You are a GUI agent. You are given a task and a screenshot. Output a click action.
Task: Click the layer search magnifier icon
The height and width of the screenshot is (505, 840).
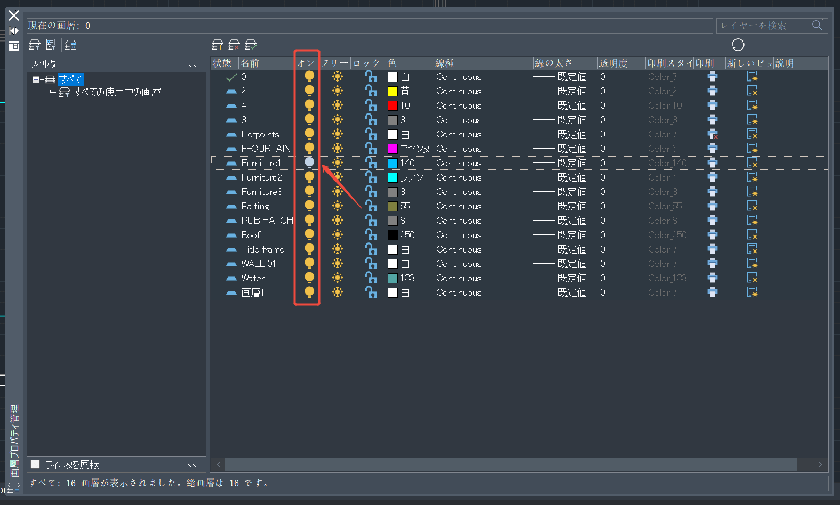click(x=817, y=25)
